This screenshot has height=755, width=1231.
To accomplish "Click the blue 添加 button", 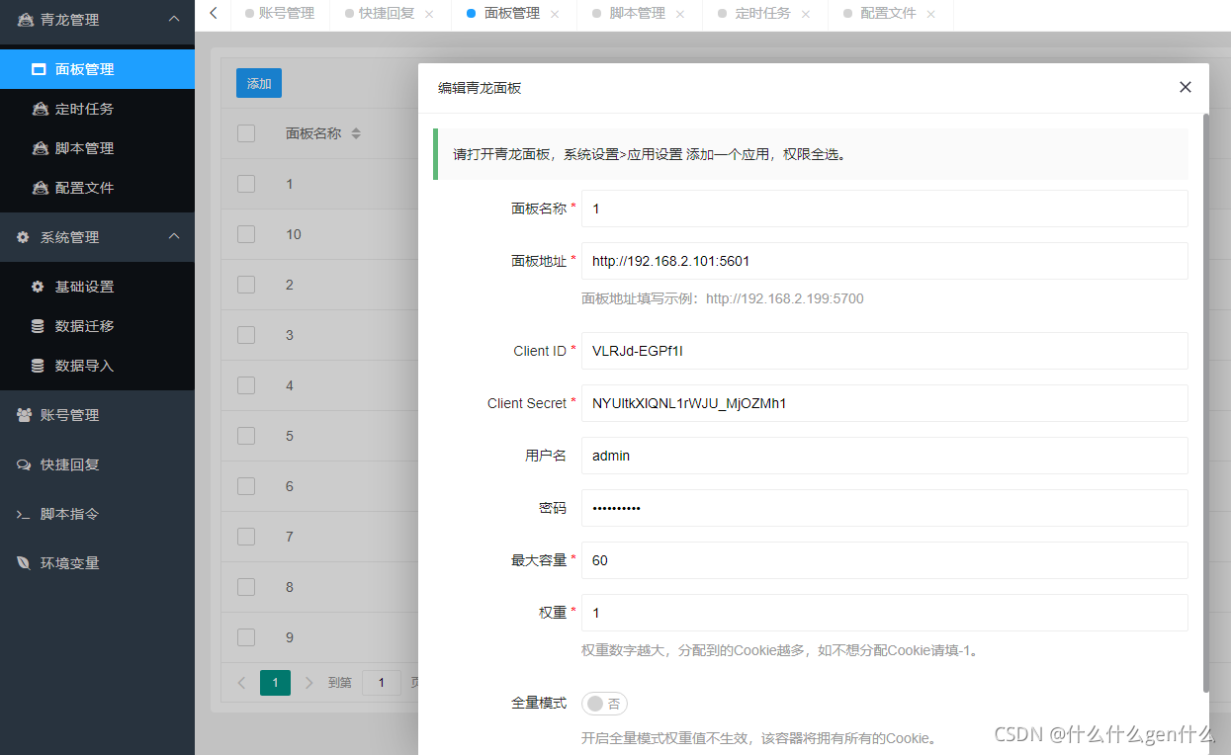I will [x=259, y=84].
